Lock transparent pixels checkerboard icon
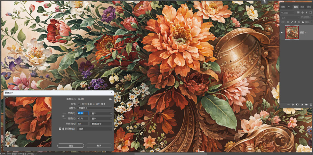This screenshot has height=155, width=313. [x=288, y=22]
